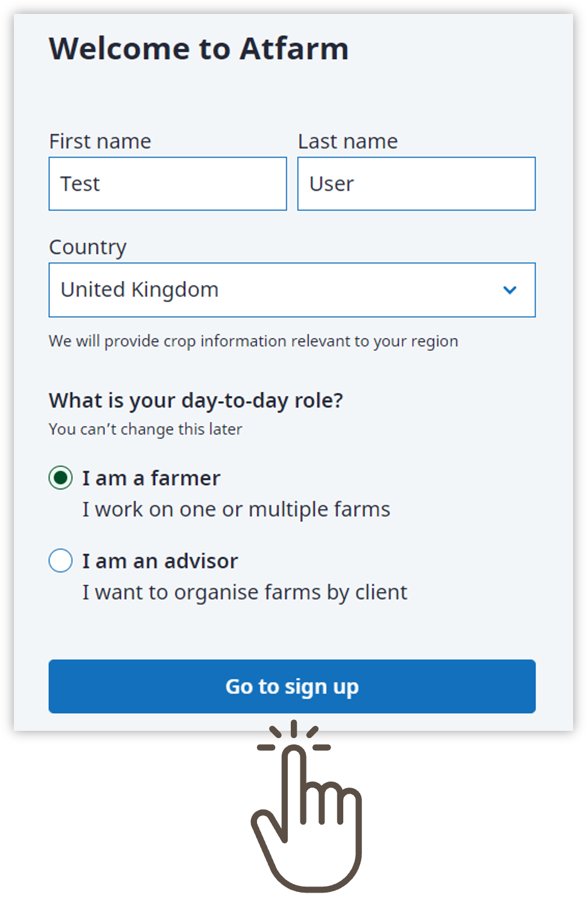
Task: Click 'I want to organise farms by client' text
Action: click(245, 593)
